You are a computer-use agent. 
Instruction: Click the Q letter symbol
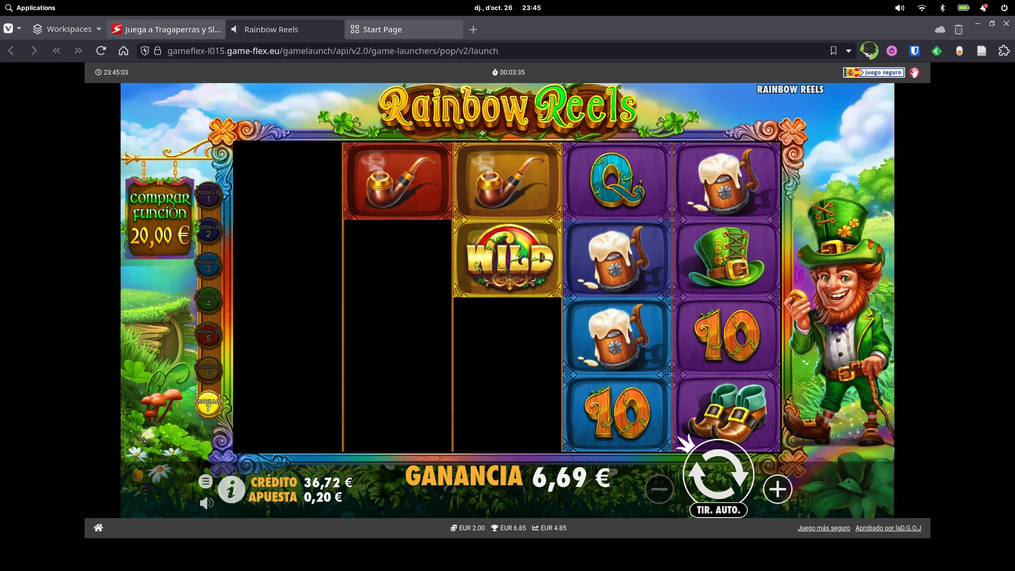pyautogui.click(x=617, y=181)
